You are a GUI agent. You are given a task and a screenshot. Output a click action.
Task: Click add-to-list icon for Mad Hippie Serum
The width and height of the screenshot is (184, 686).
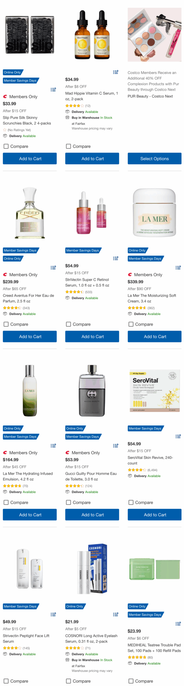pyautogui.click(x=116, y=72)
